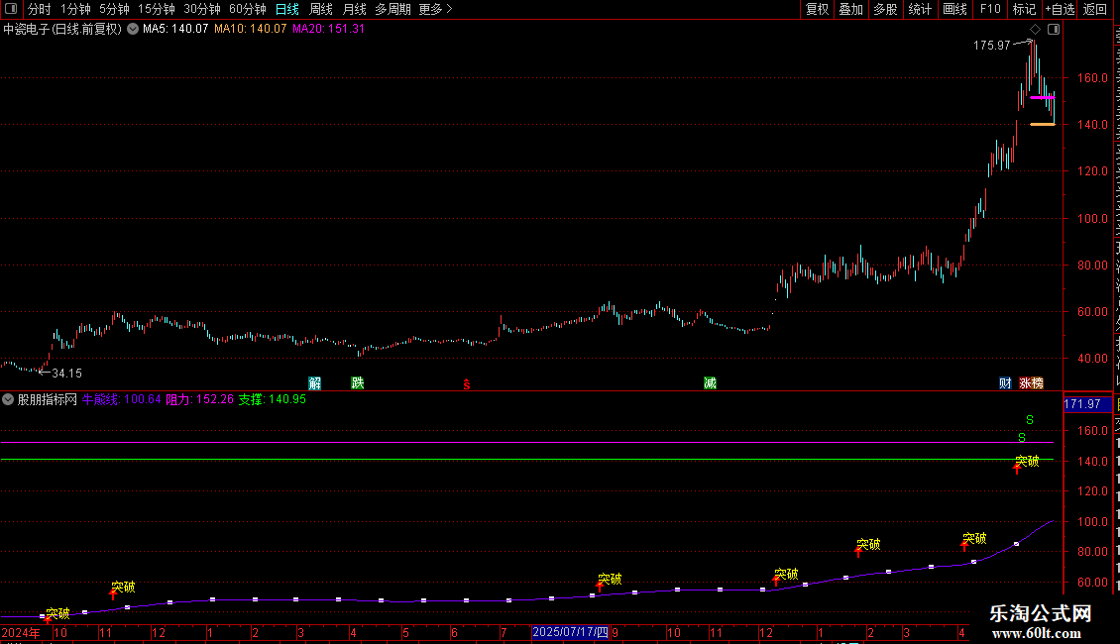
Task: Switch to 月线 monthly chart
Action: pos(354,9)
